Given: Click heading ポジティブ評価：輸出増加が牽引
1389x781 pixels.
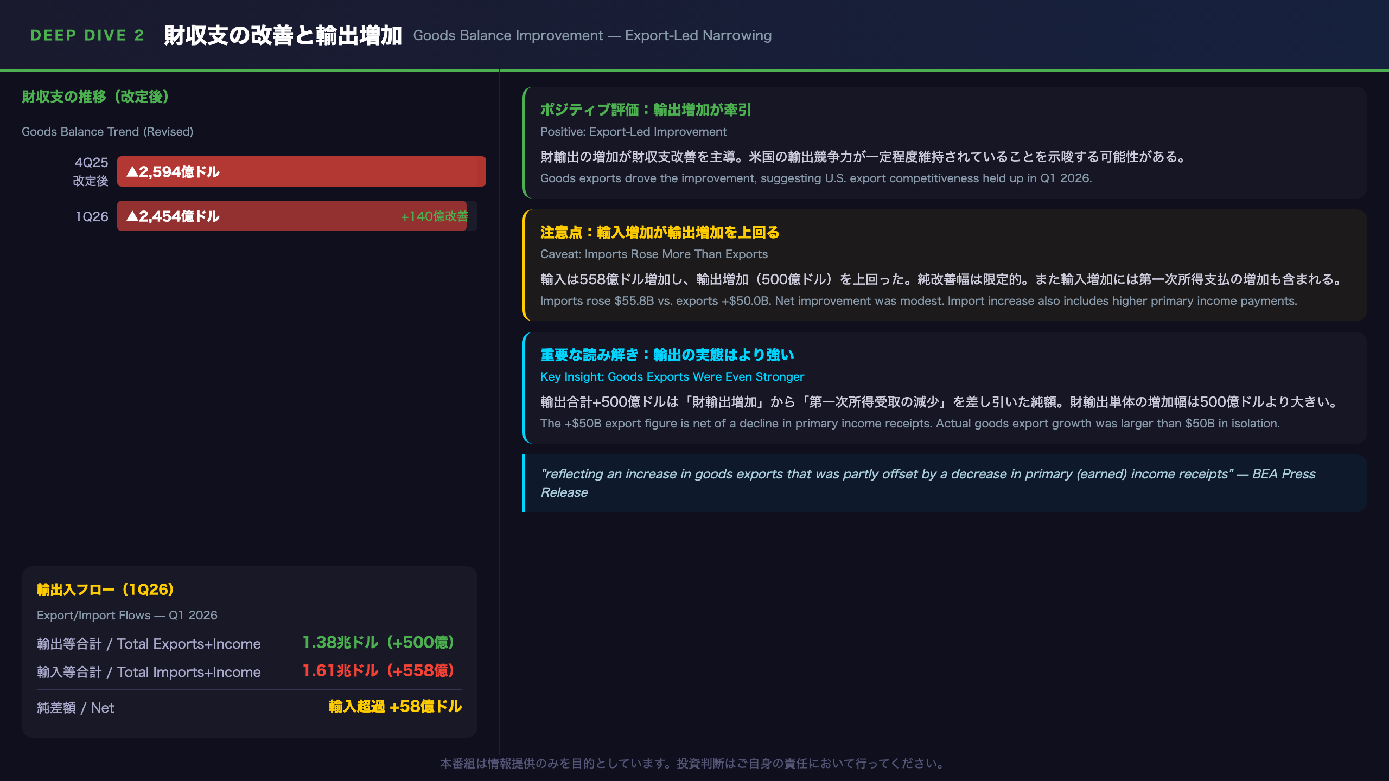Looking at the screenshot, I should pos(646,110).
